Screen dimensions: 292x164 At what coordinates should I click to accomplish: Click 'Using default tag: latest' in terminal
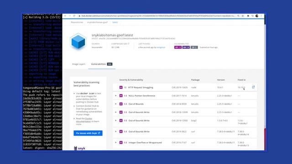click(42, 91)
